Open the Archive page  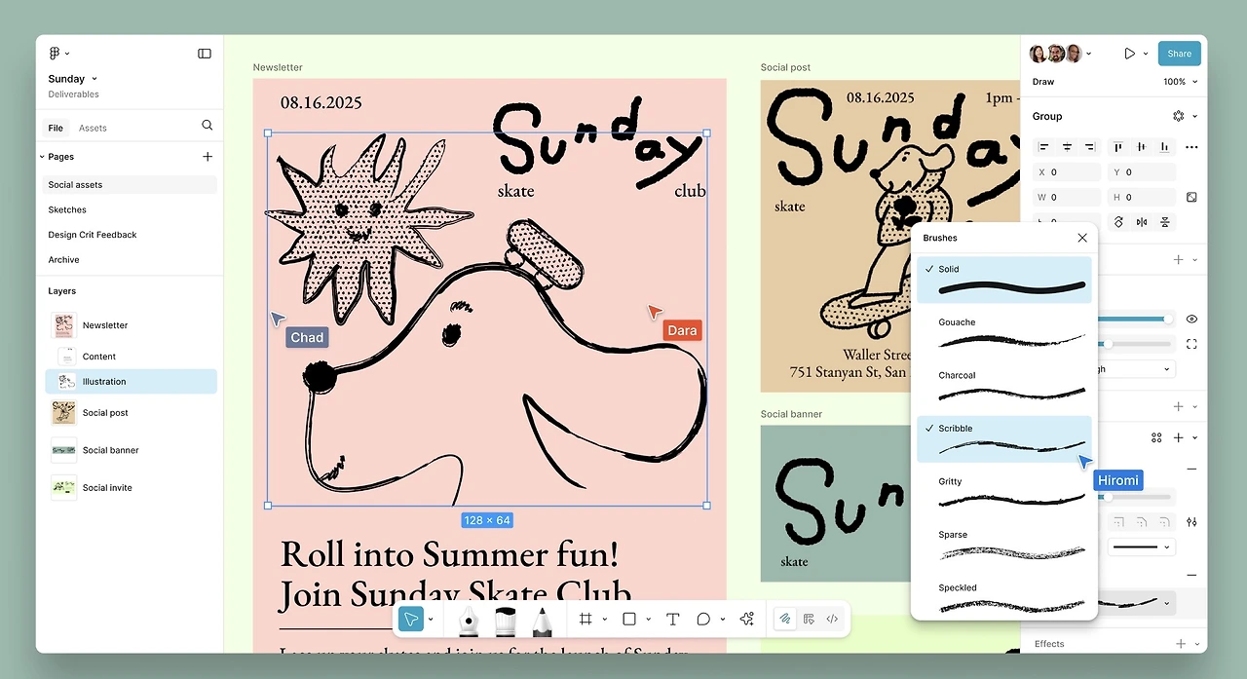pos(63,260)
